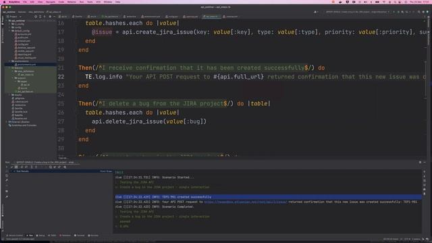The width and height of the screenshot is (432, 243).
Task: Open the Debug tool window tab
Action: (x=40, y=236)
